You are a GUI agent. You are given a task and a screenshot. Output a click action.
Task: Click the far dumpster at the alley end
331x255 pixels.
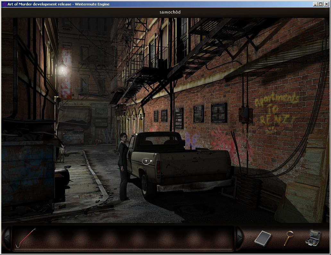pos(74,137)
